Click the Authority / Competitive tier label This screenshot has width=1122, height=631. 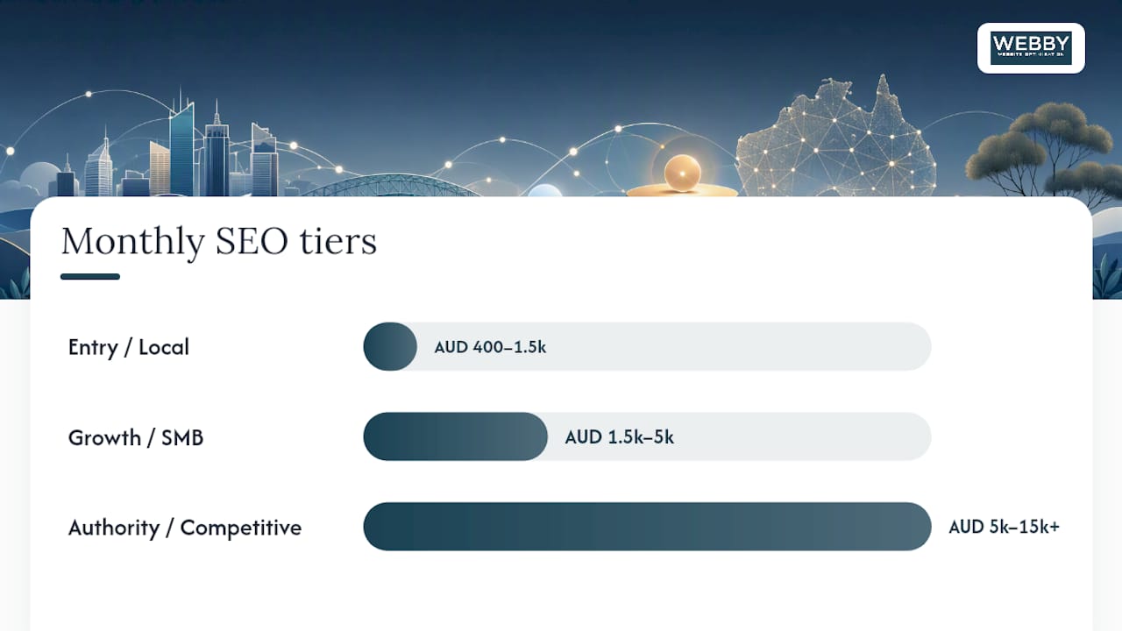(185, 528)
